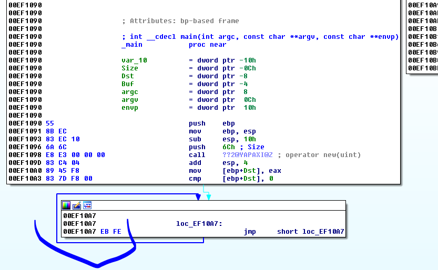Screen dimensions: 438x270
Task: Select the envp argument definition
Action: 130,108
